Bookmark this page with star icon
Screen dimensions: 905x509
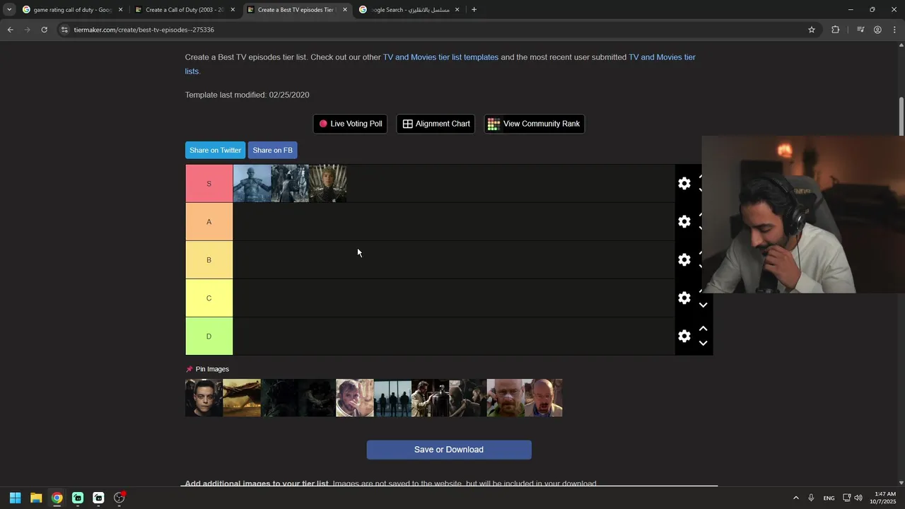812,30
